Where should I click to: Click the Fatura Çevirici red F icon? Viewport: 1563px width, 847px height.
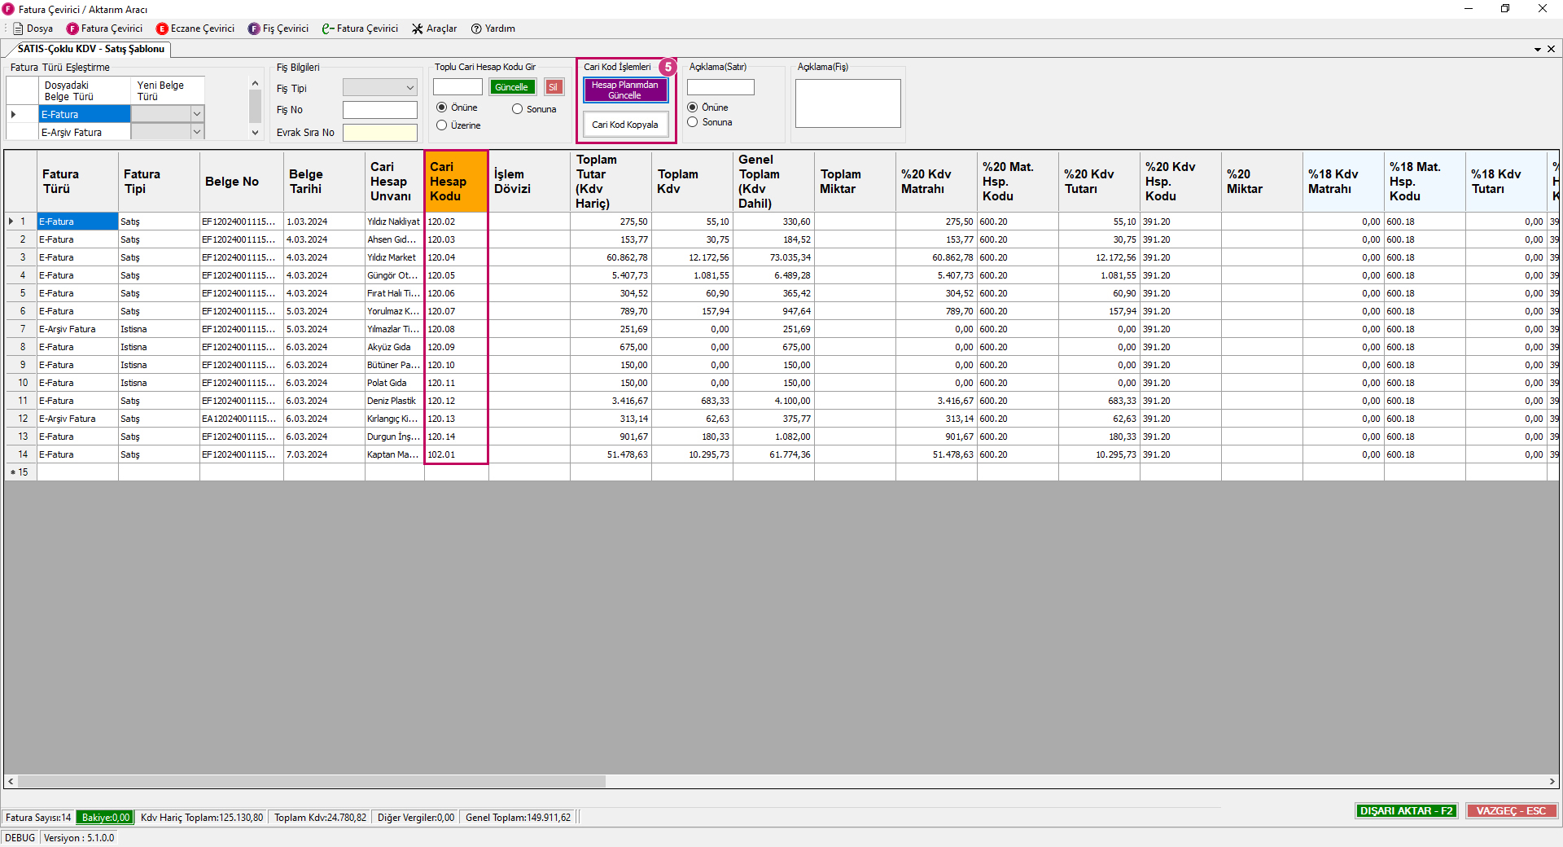tap(72, 29)
